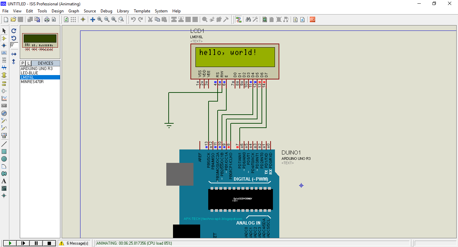Open search and tag binoculars tool

[x=248, y=19]
